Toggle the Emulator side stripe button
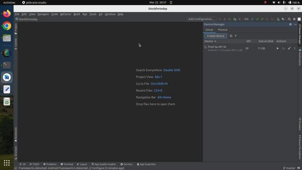 300,124
